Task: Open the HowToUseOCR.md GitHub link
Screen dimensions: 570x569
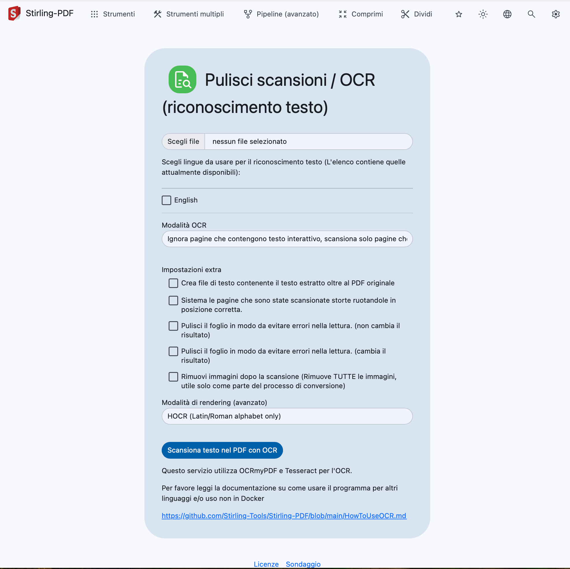Action: pos(284,516)
